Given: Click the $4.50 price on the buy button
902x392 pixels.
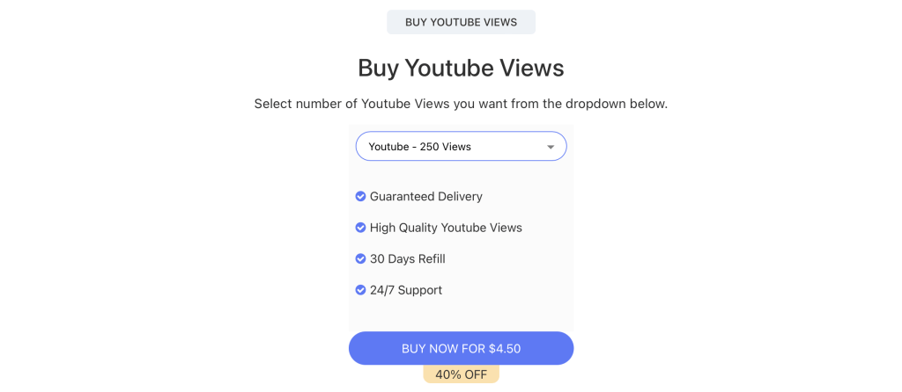Looking at the screenshot, I should tap(505, 348).
